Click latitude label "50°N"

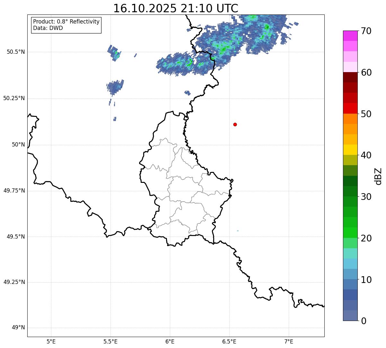point(18,145)
